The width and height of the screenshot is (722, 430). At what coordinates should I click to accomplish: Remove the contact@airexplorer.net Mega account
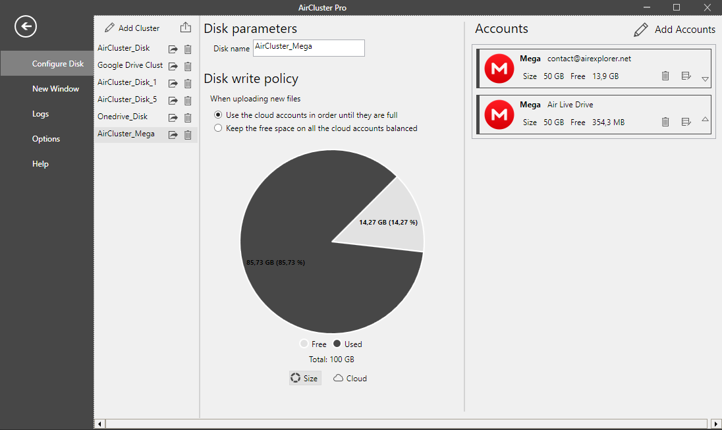click(x=665, y=76)
